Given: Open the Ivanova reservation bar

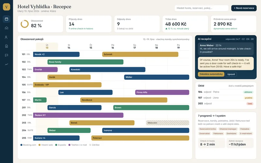Looking at the screenshot, I should 146,130.
